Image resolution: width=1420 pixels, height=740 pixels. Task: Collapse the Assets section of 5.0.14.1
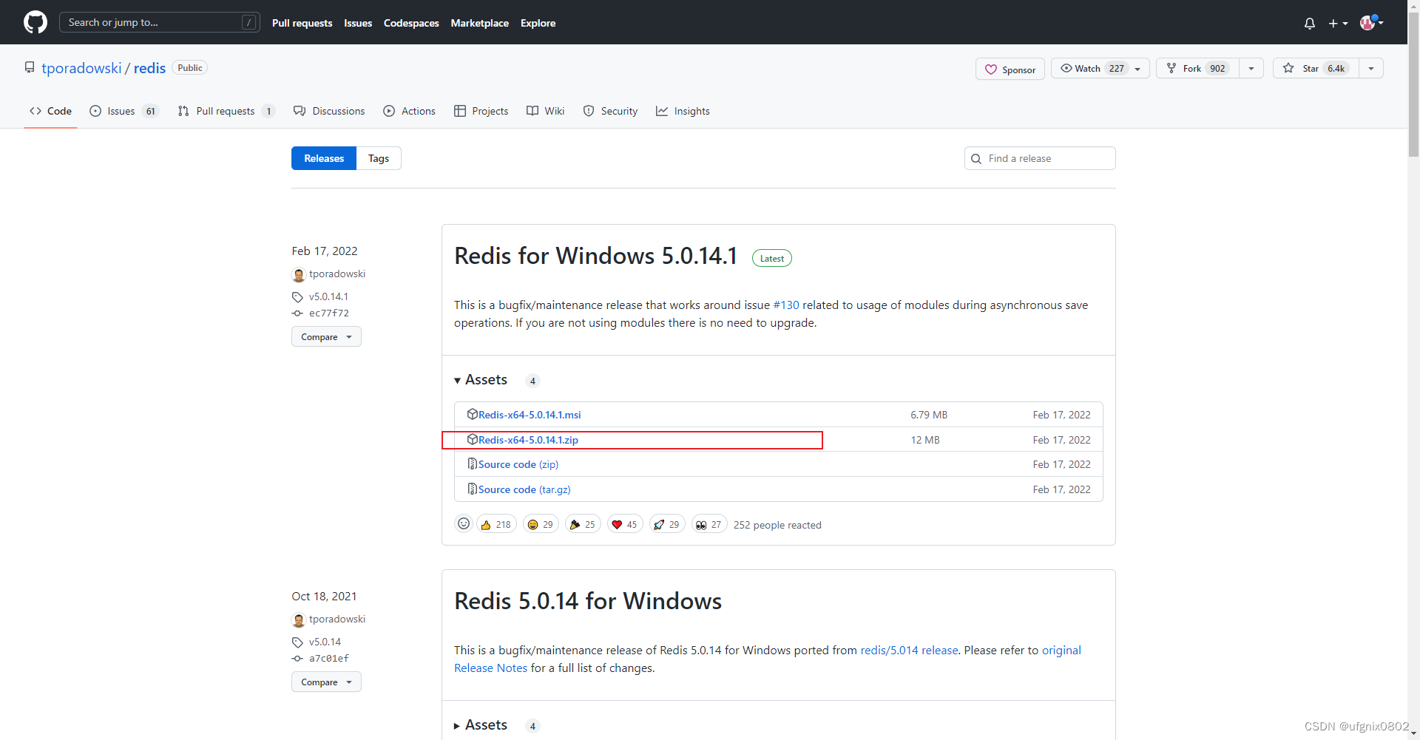481,380
